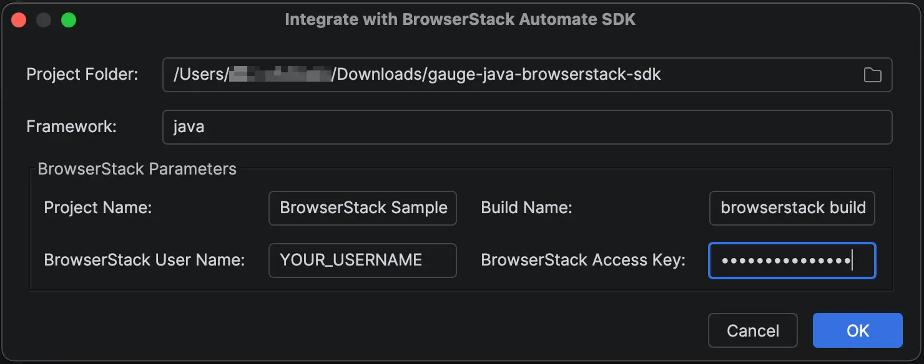Click the 'Project Name:' label

(98, 208)
